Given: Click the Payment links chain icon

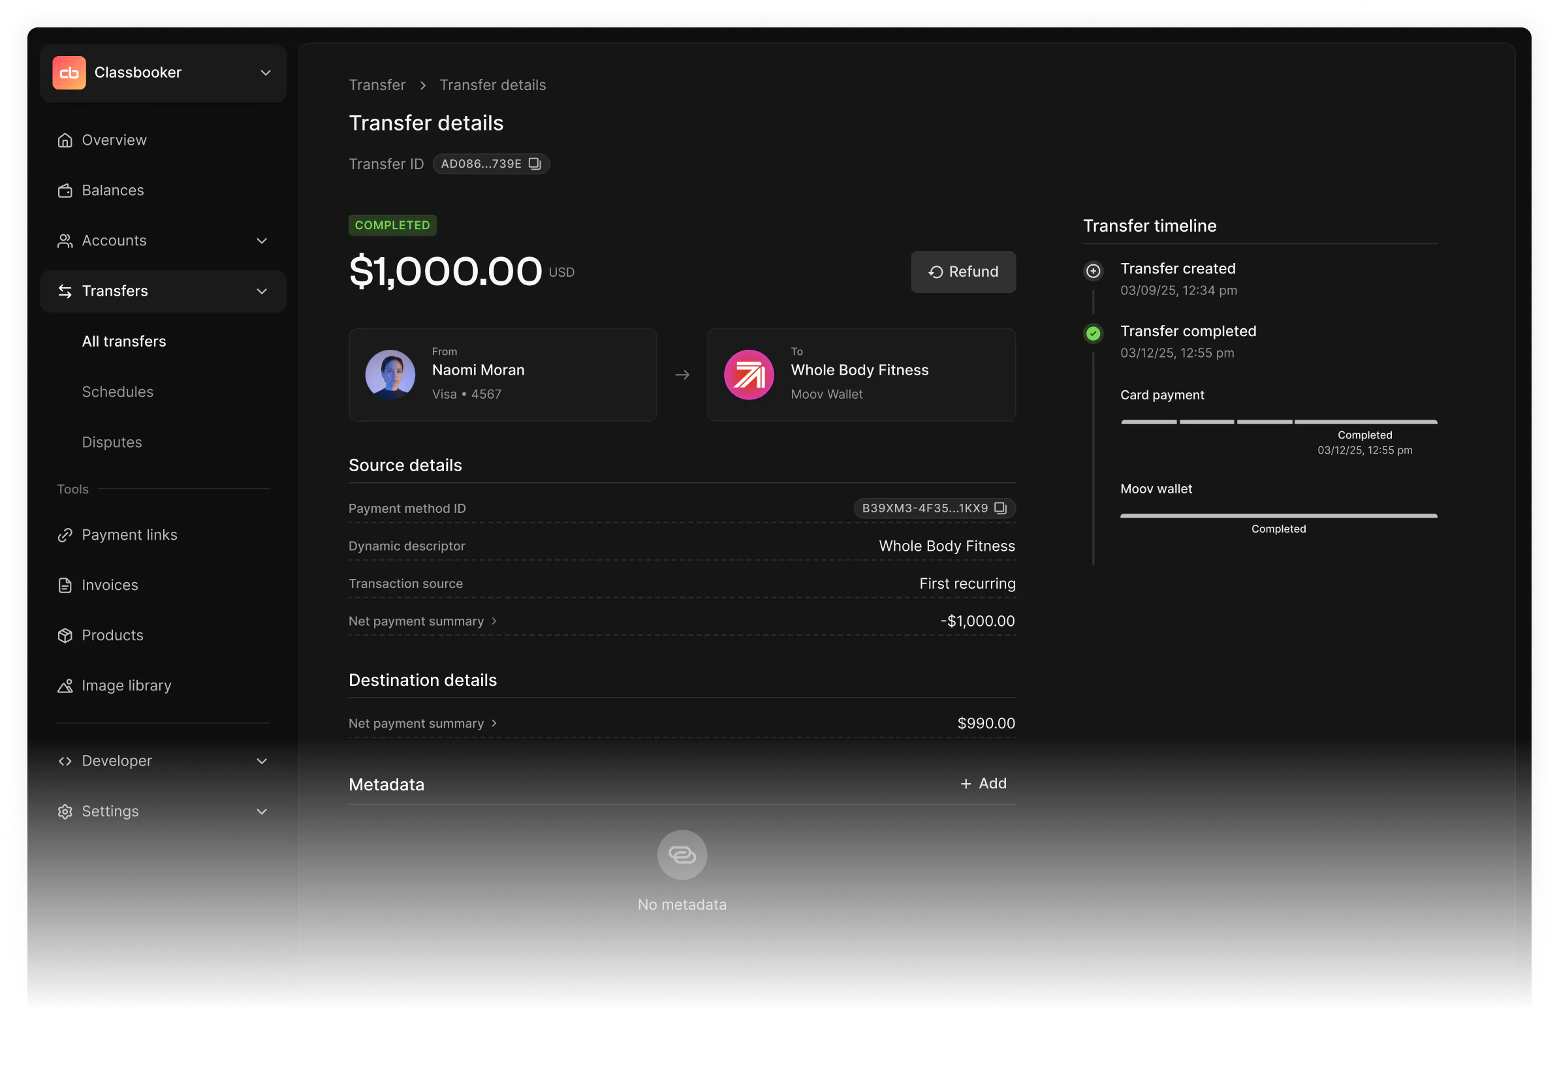Looking at the screenshot, I should coord(65,534).
